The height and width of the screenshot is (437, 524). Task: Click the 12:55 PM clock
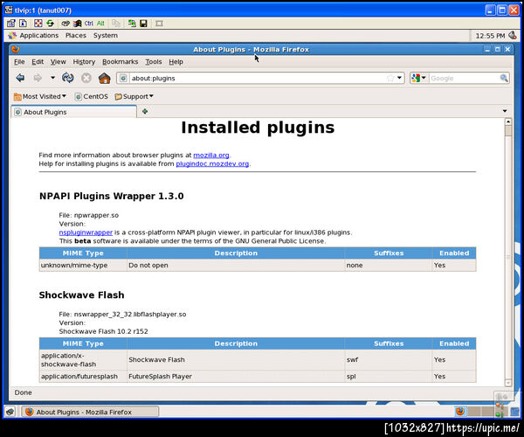click(490, 36)
